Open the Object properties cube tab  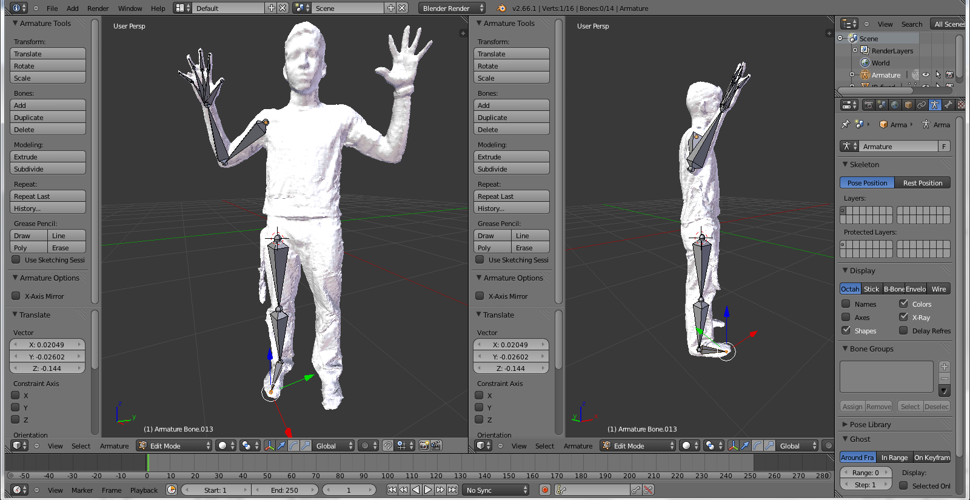click(x=908, y=105)
